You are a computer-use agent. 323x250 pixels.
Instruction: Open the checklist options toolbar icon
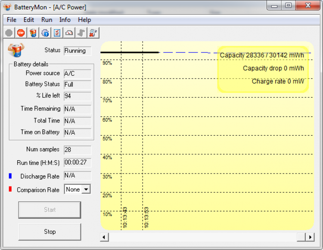coord(57,33)
